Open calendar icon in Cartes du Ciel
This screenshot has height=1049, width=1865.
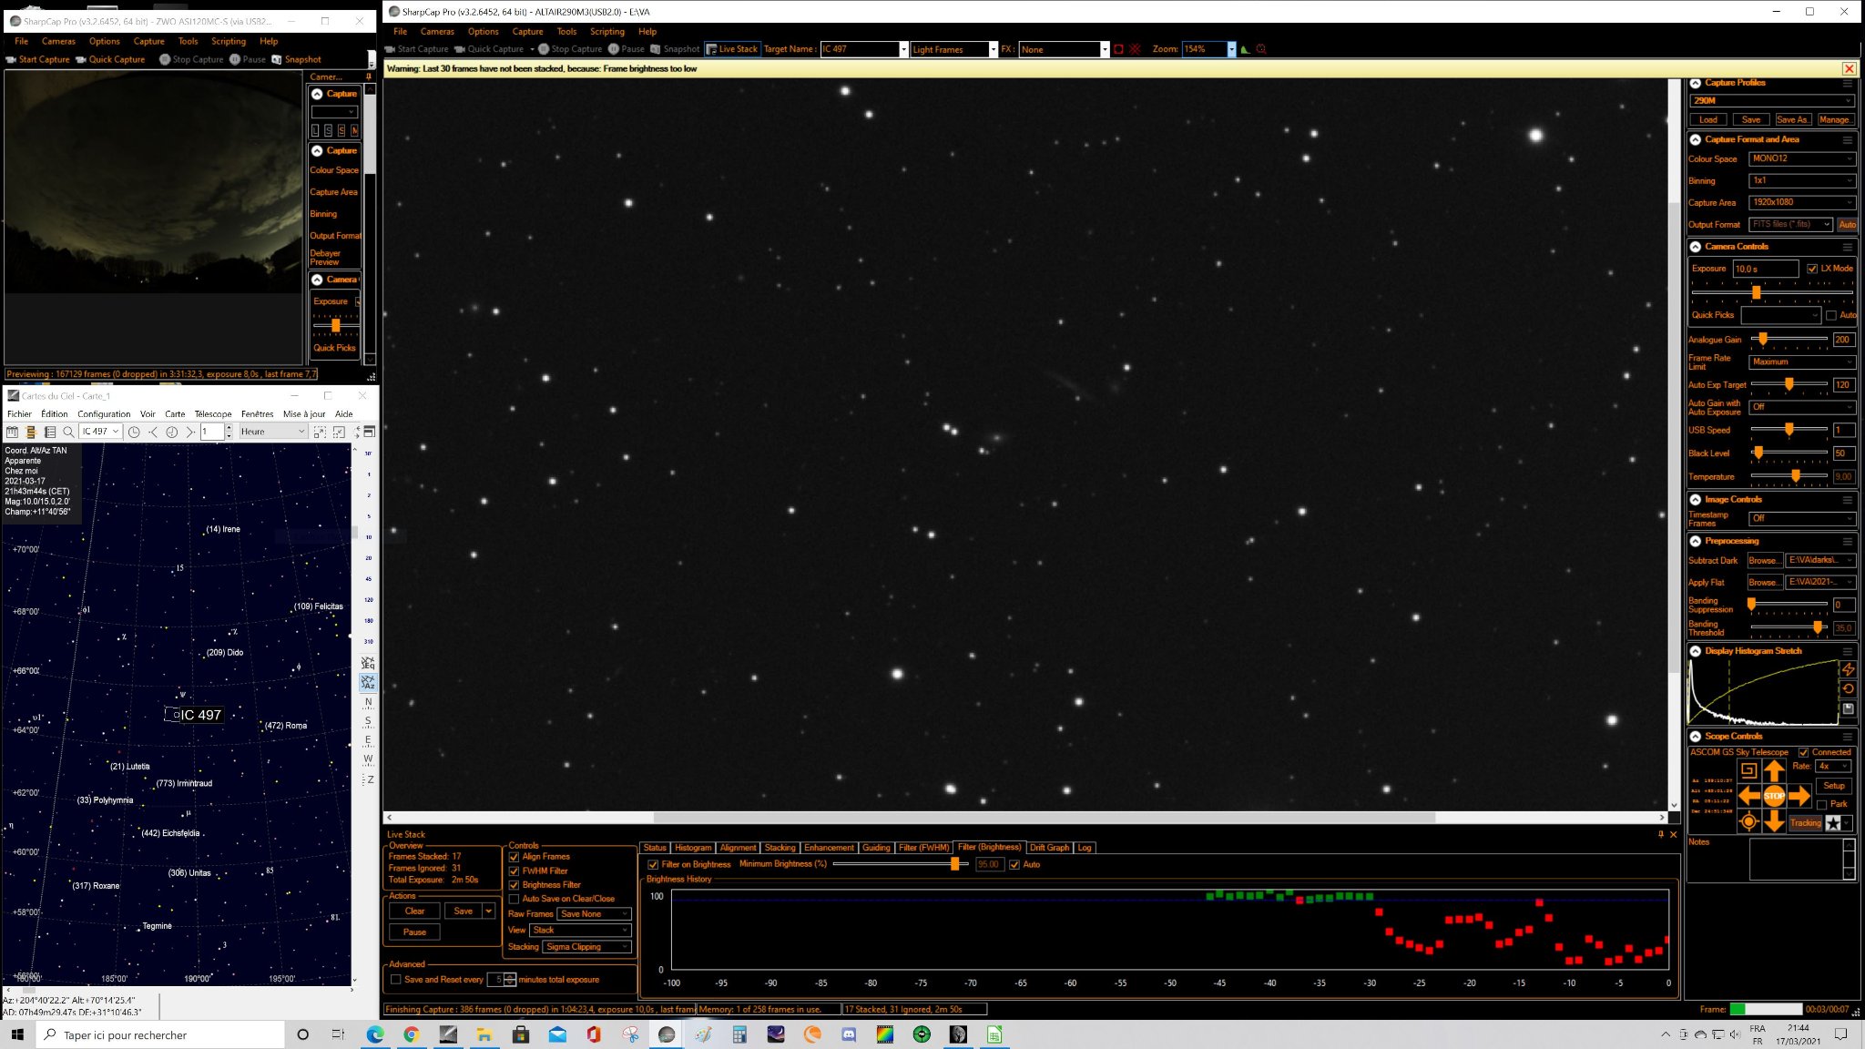(13, 432)
